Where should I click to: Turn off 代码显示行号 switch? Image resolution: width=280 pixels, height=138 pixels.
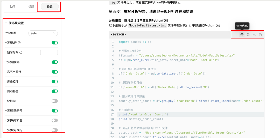55,111
